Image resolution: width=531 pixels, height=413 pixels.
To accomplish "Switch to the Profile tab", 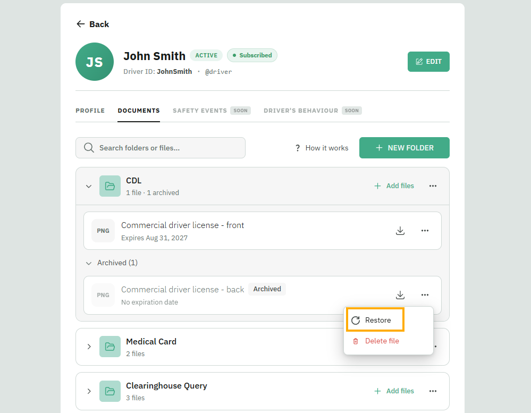I will [90, 111].
